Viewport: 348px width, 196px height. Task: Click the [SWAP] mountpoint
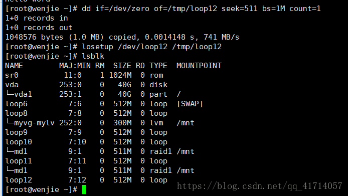[190, 104]
